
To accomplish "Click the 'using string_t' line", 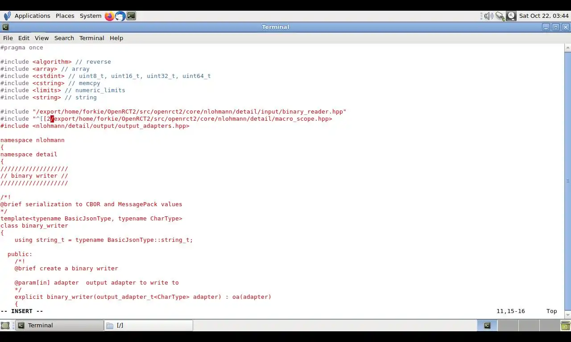I will [x=104, y=240].
